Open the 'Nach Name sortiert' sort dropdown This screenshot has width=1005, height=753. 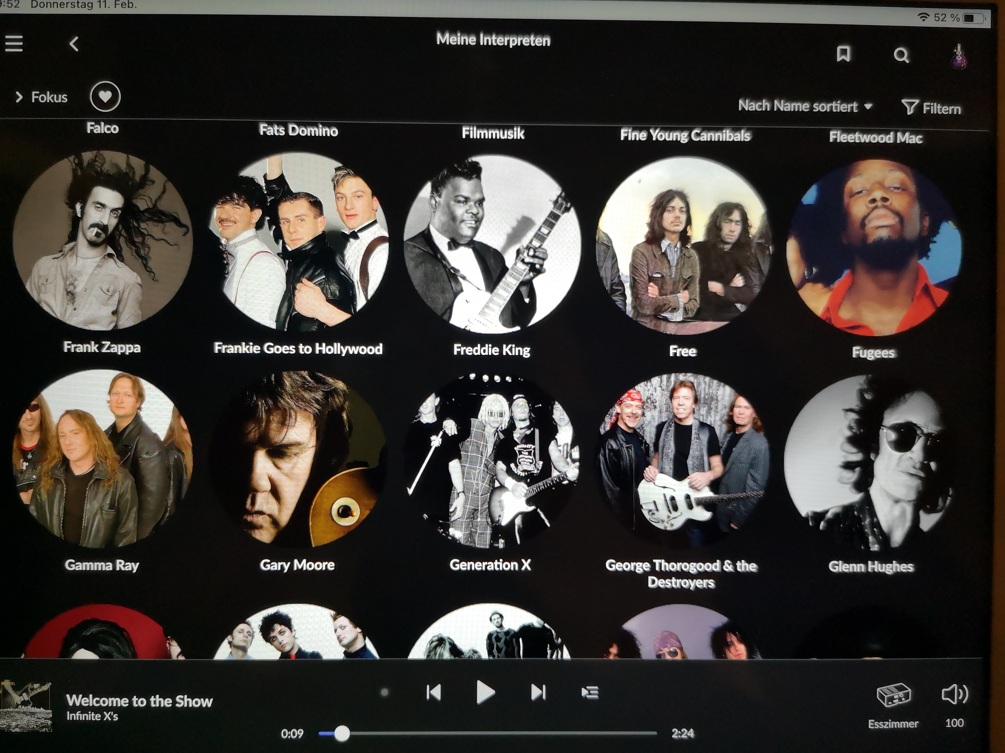pyautogui.click(x=805, y=106)
